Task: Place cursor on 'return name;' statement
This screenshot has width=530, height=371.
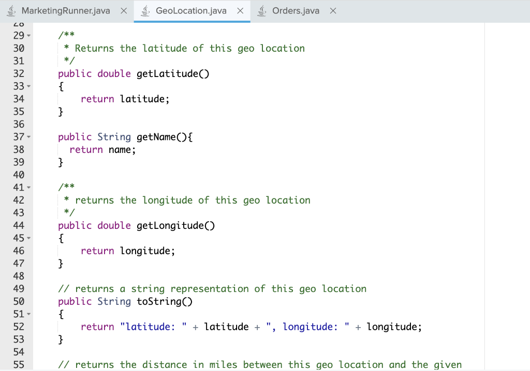Action: (x=102, y=149)
